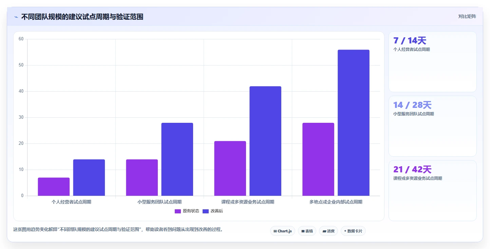Click purple bar for 多地点或企业内部试点周期
The image size is (490, 249).
click(318, 159)
